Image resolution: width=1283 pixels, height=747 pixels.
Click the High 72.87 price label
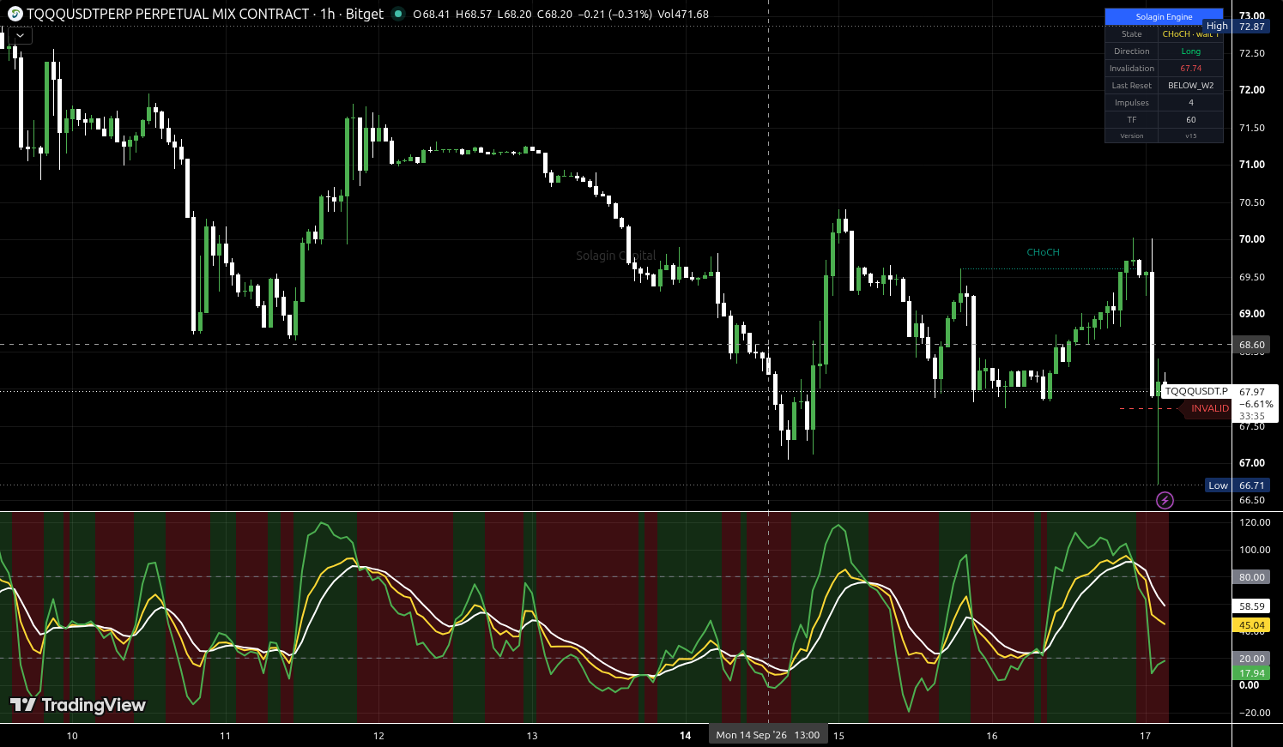point(1237,27)
